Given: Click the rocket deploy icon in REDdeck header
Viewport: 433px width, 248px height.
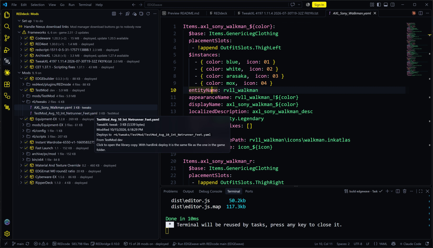Looking at the screenshot, I should 127,14.
